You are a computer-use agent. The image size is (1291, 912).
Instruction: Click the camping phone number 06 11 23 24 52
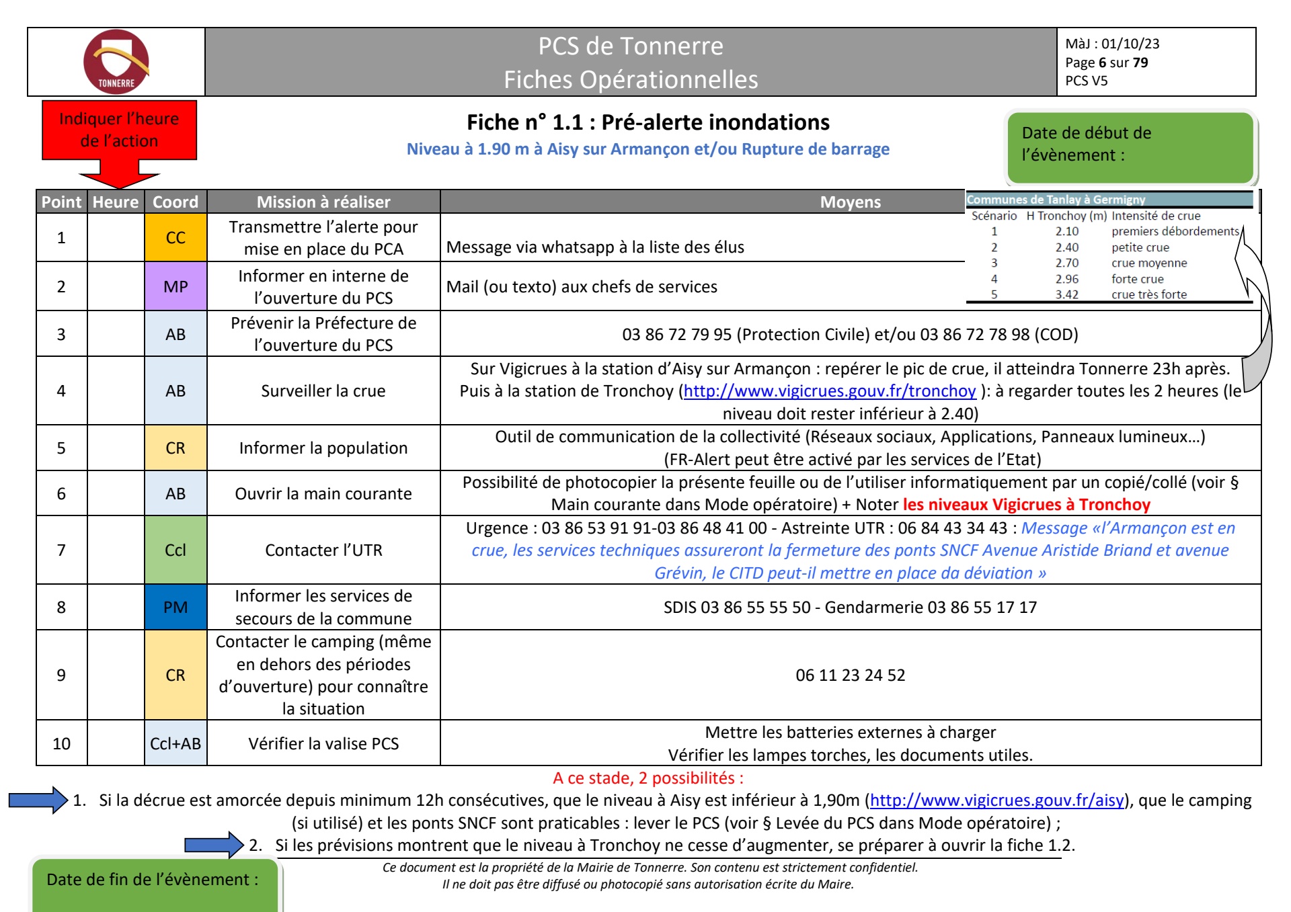point(850,675)
